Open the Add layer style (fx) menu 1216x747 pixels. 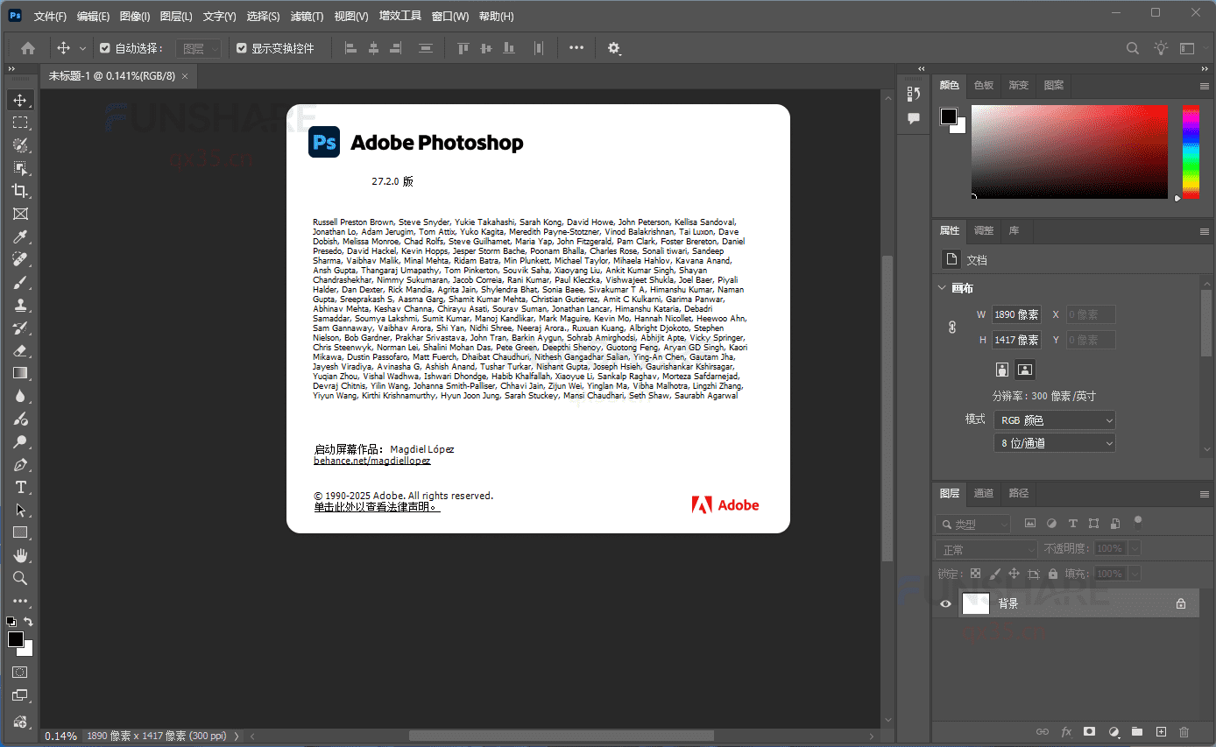(1065, 731)
